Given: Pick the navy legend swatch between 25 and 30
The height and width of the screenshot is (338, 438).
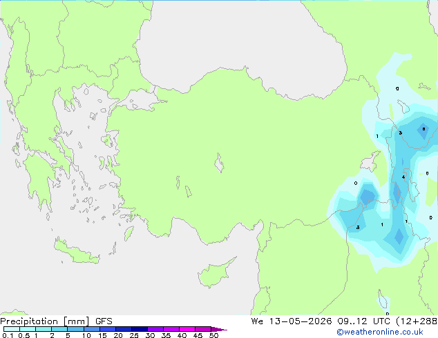Looking at the screenshot, I should pyautogui.click(x=140, y=329).
